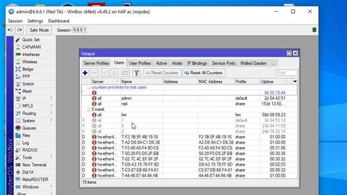The width and height of the screenshot is (347, 195).
Task: Click the Reset Counters button
Action: point(162,73)
